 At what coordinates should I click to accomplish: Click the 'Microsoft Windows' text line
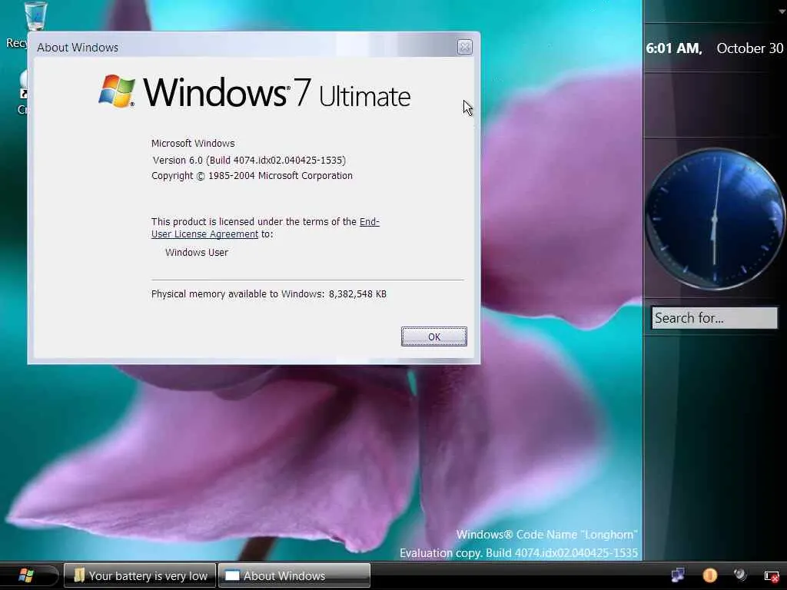click(x=193, y=144)
